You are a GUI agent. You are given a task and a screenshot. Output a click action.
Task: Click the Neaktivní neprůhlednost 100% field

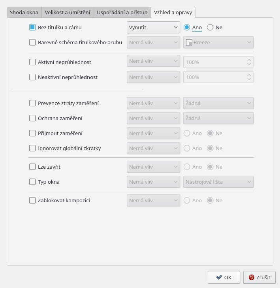218,77
